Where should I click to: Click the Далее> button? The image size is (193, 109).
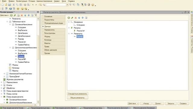pos(158,104)
